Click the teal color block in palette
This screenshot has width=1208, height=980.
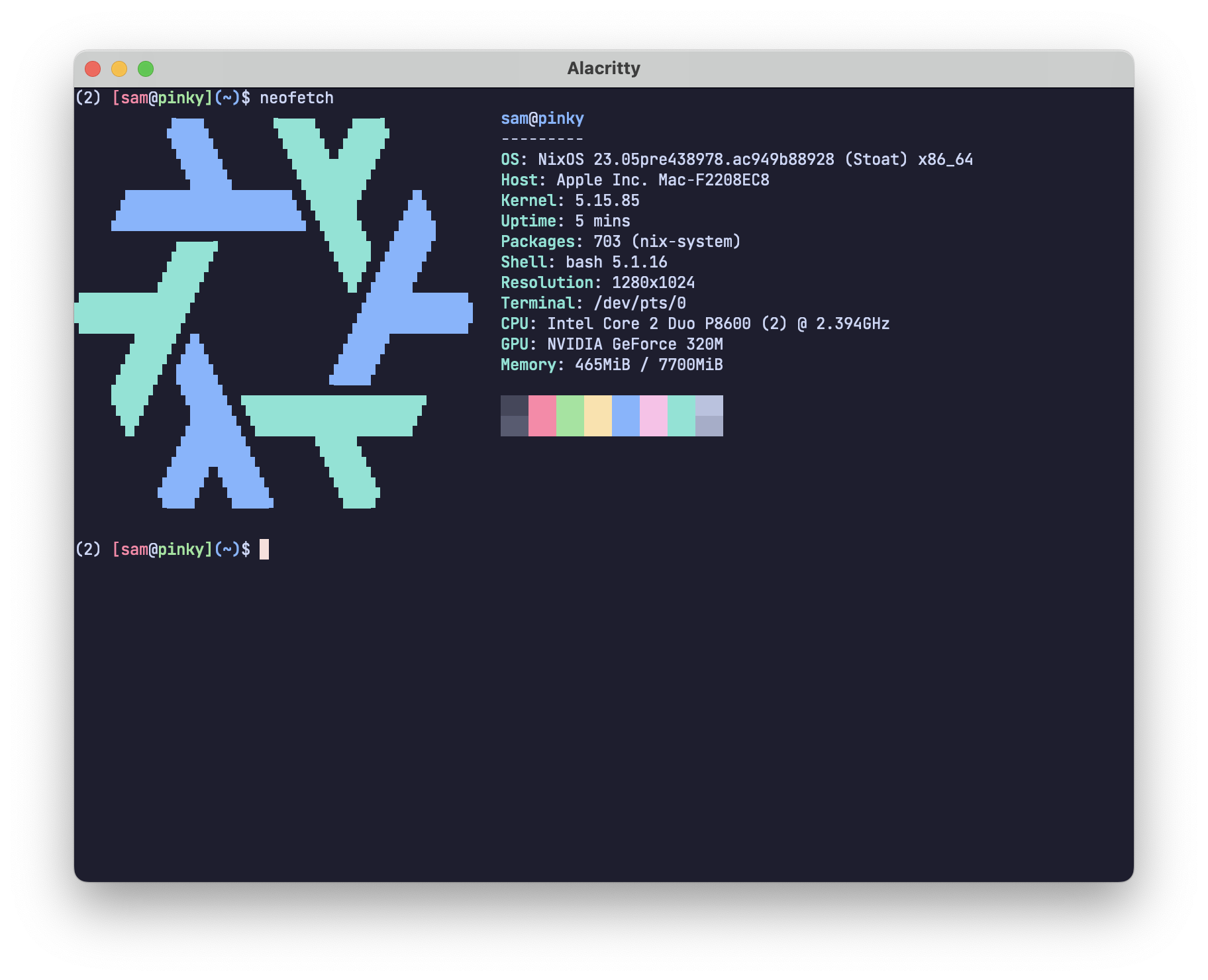681,416
